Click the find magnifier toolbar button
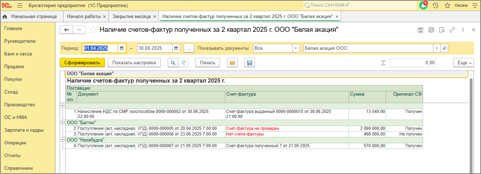This screenshot has height=174, width=481. [173, 63]
